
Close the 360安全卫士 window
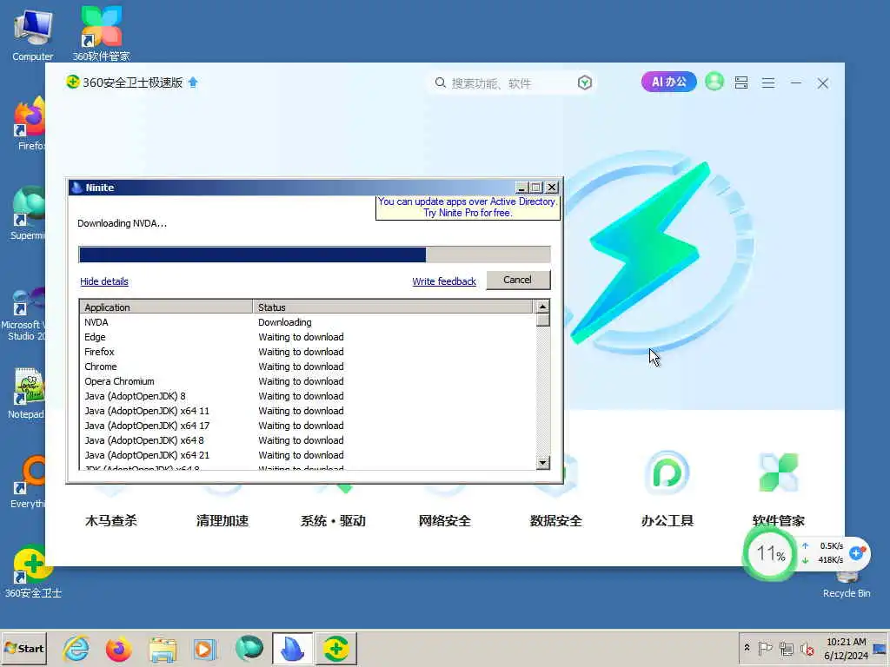(x=822, y=83)
